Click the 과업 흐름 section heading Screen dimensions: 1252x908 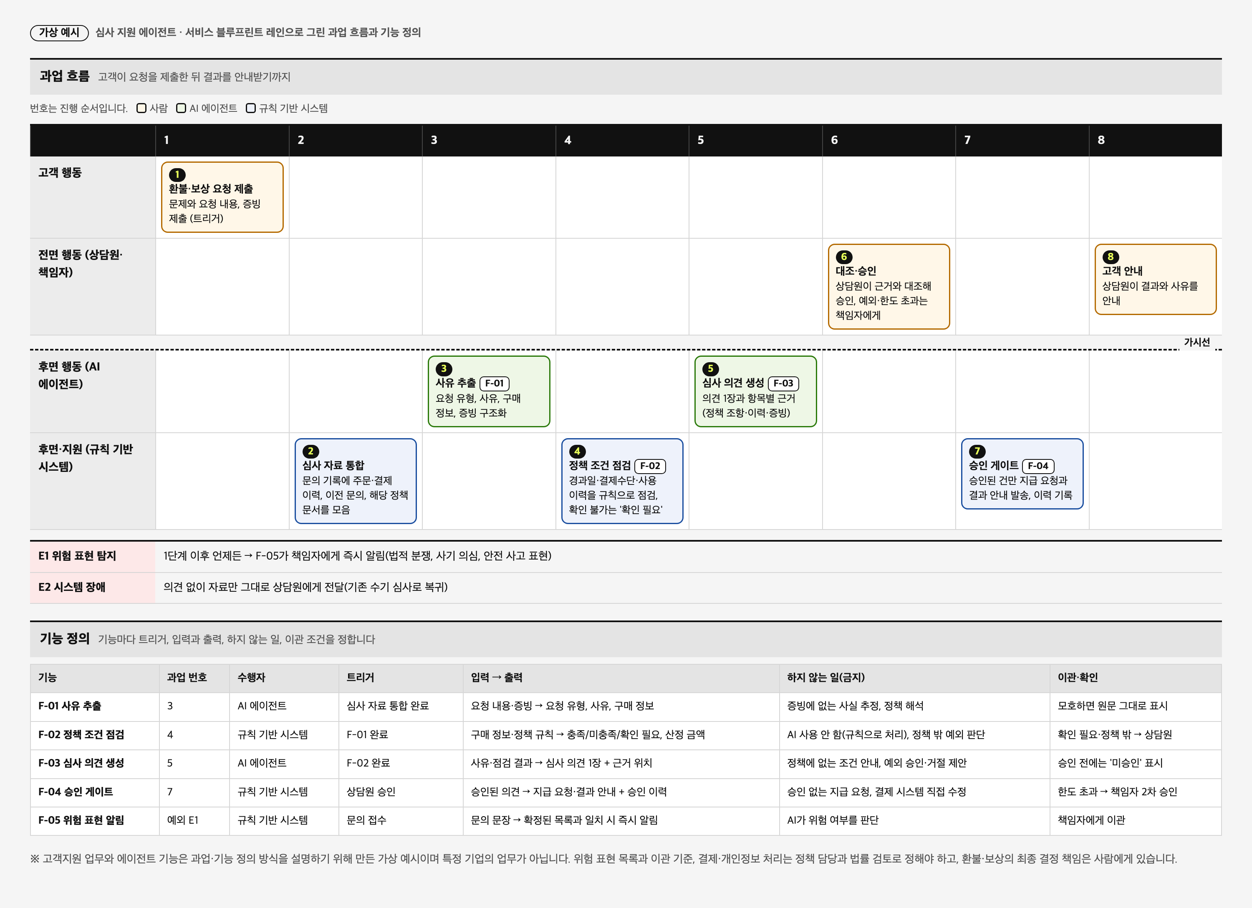pyautogui.click(x=65, y=76)
